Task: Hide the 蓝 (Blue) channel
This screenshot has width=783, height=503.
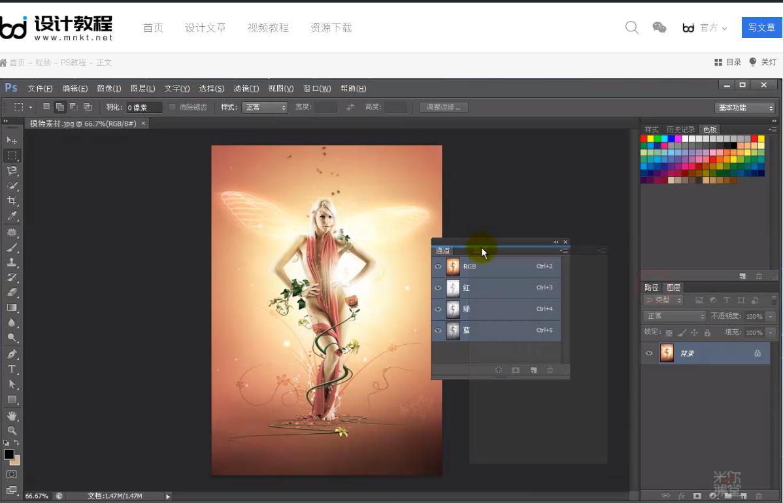Action: click(438, 331)
